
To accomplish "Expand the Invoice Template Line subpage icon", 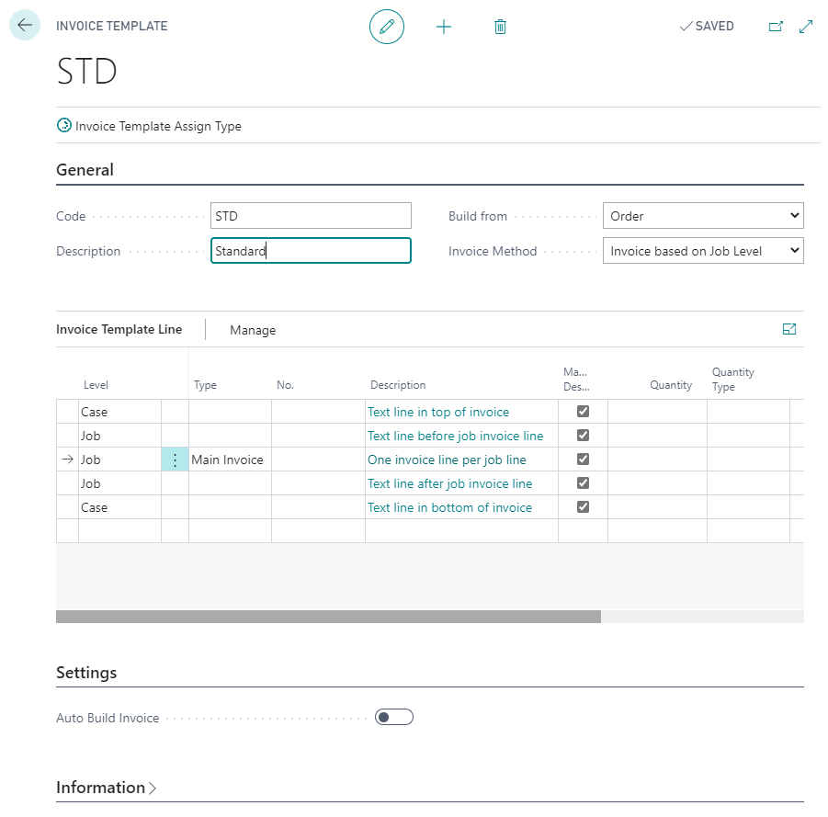I will (x=788, y=329).
